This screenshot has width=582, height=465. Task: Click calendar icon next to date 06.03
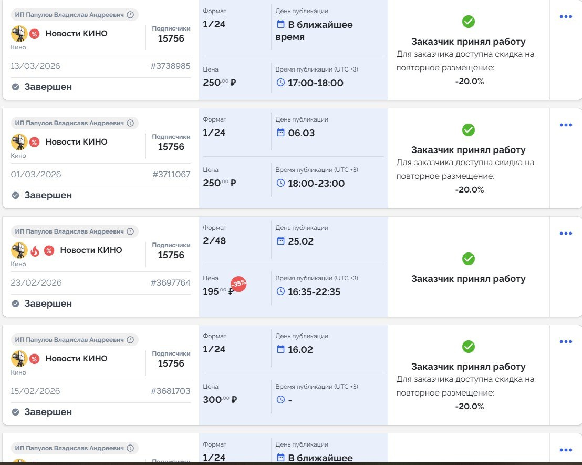[280, 133]
